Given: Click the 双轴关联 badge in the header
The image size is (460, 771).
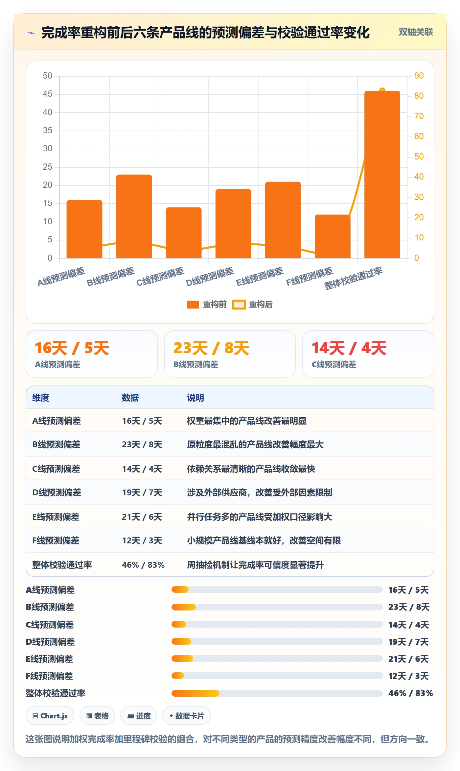Looking at the screenshot, I should click(416, 32).
